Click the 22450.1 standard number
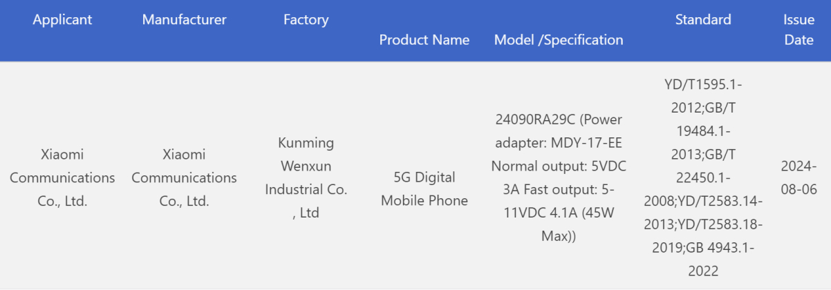Viewport: 831px width, 290px height. coord(702,178)
